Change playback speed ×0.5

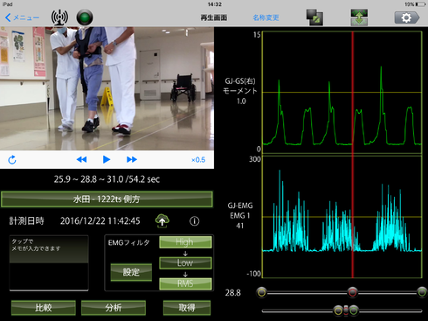point(198,160)
